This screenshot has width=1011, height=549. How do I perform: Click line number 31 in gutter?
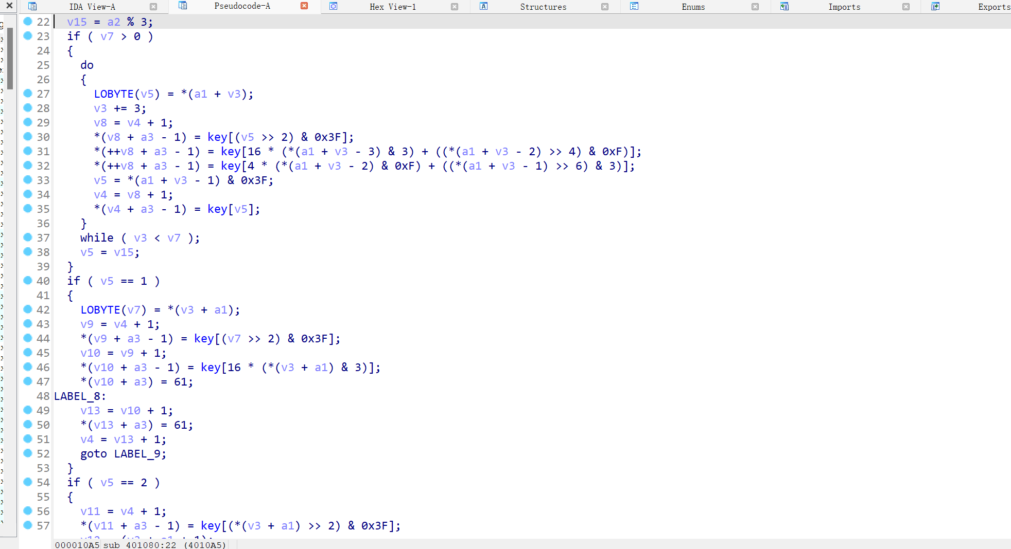coord(43,152)
